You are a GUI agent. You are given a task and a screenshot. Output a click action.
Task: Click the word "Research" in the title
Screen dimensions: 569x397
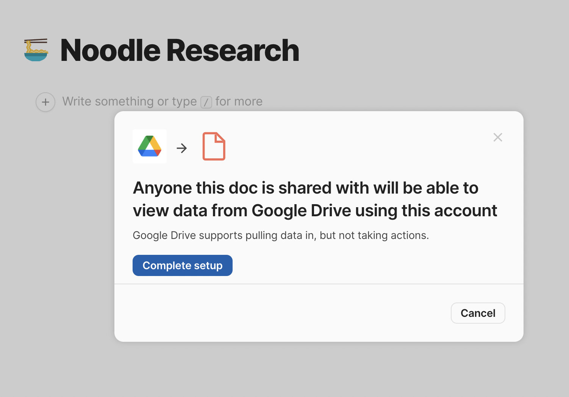click(x=233, y=50)
